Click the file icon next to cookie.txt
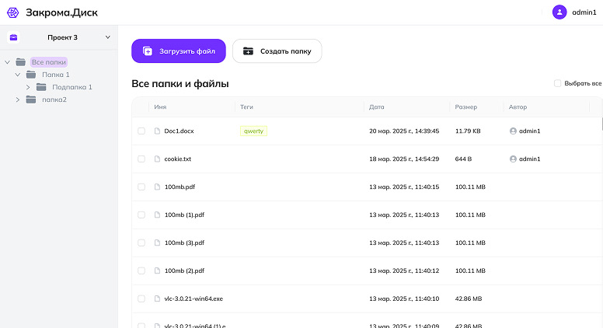Viewport: 603px width, 328px height. [157, 159]
